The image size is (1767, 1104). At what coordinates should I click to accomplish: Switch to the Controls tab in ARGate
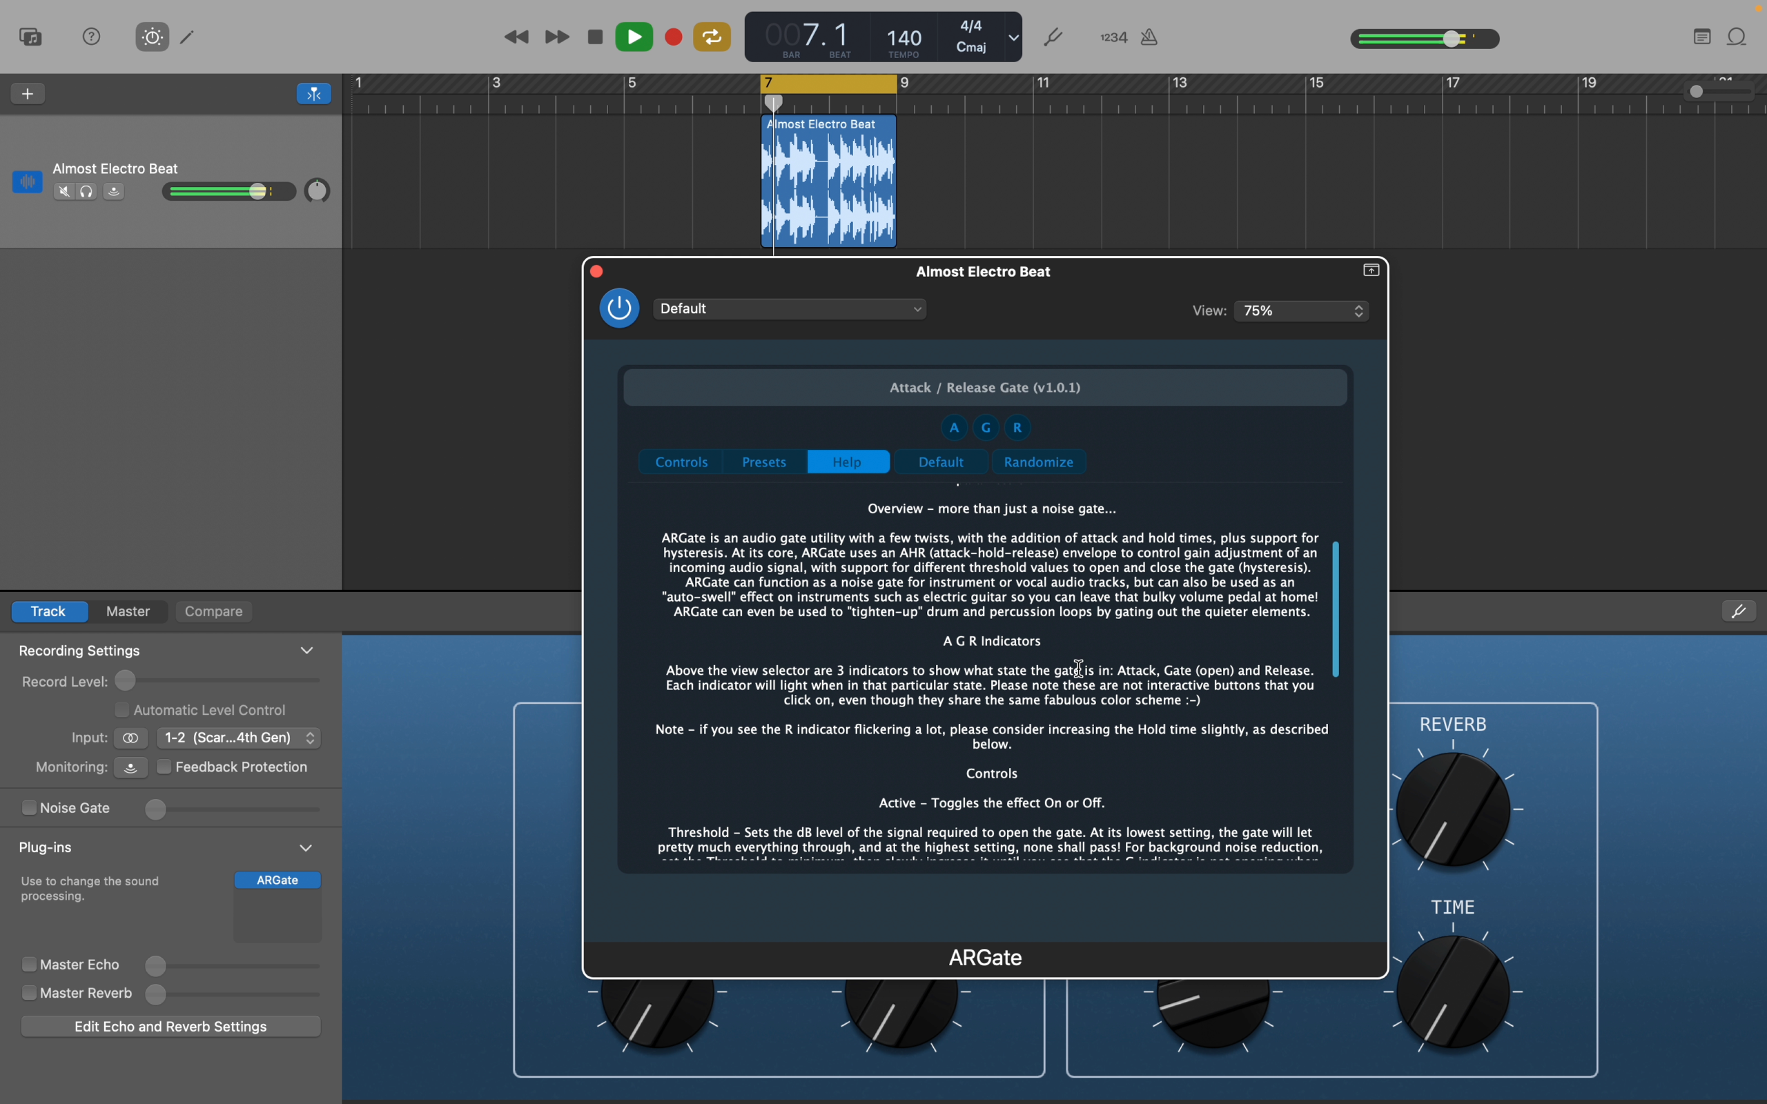681,462
